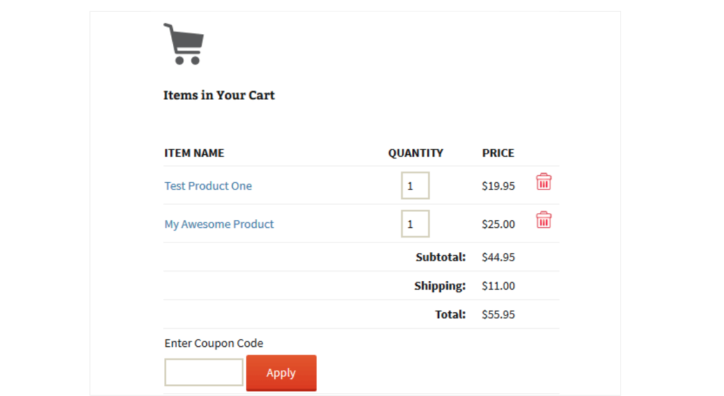The height and width of the screenshot is (396, 724).
Task: Click the $19.95 price of Test Product One
Action: coord(498,186)
